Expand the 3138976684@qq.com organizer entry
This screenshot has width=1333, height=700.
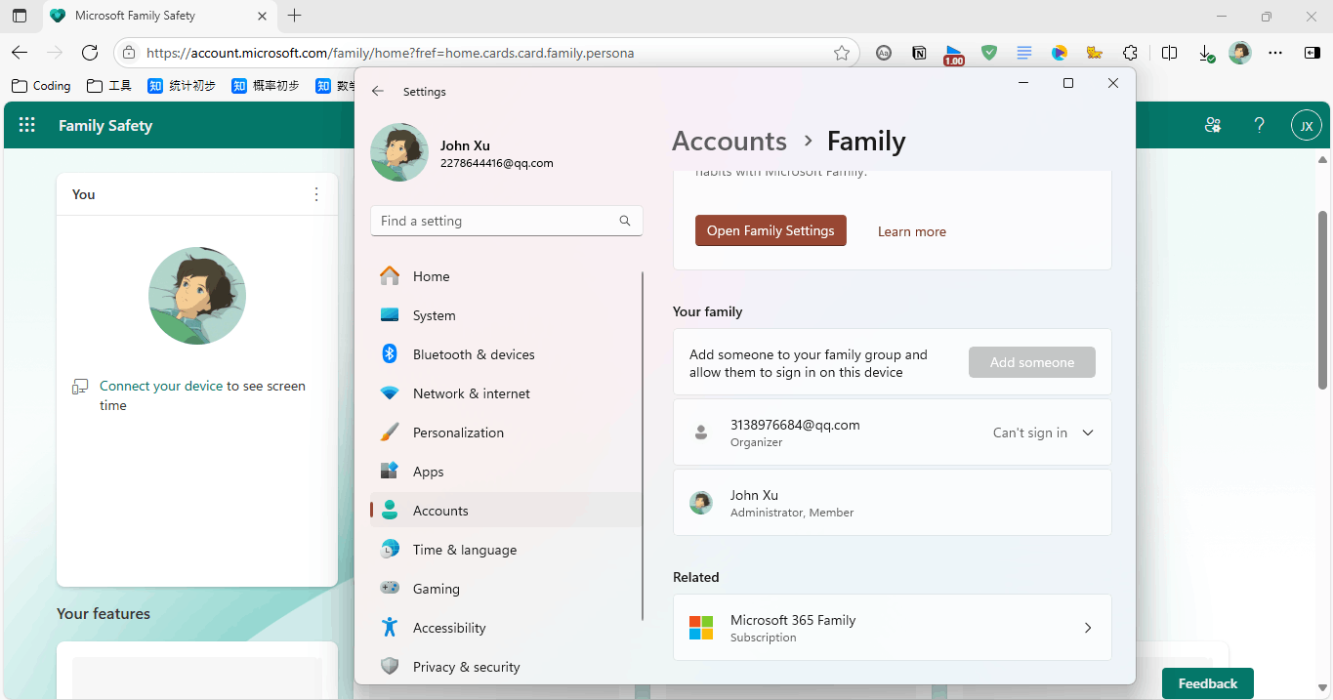click(x=1088, y=432)
